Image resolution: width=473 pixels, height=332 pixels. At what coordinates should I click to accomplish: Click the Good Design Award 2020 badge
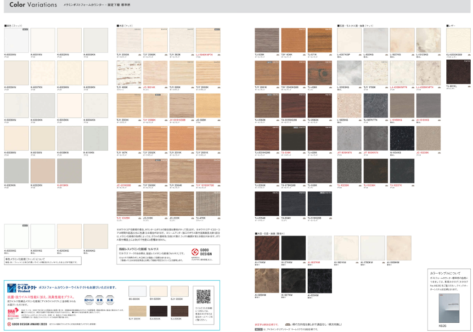pyautogui.click(x=27, y=324)
